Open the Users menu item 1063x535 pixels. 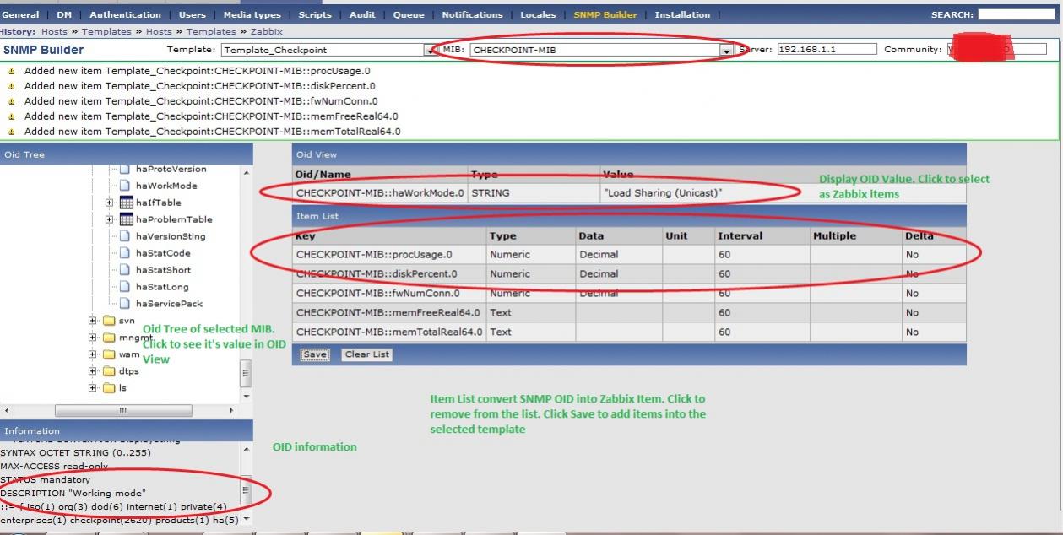pyautogui.click(x=193, y=14)
